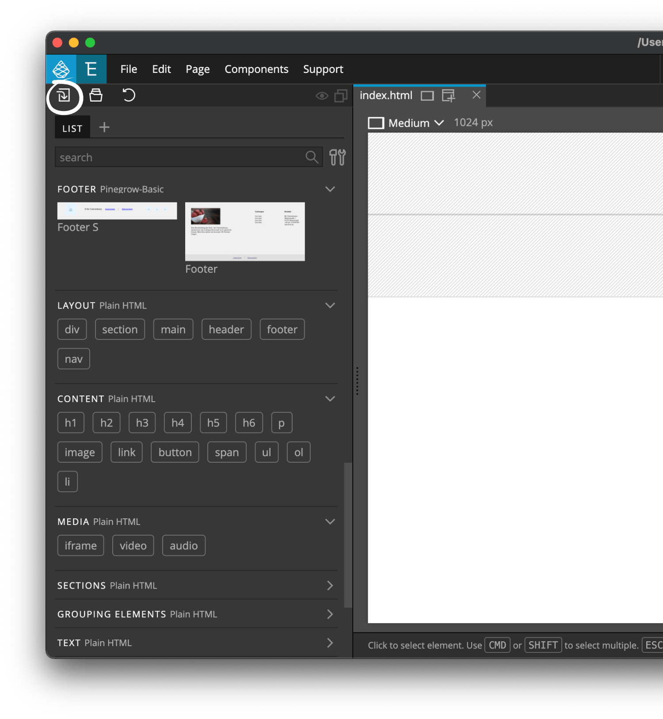Open the Edit menu
The image size is (663, 719).
pos(161,69)
